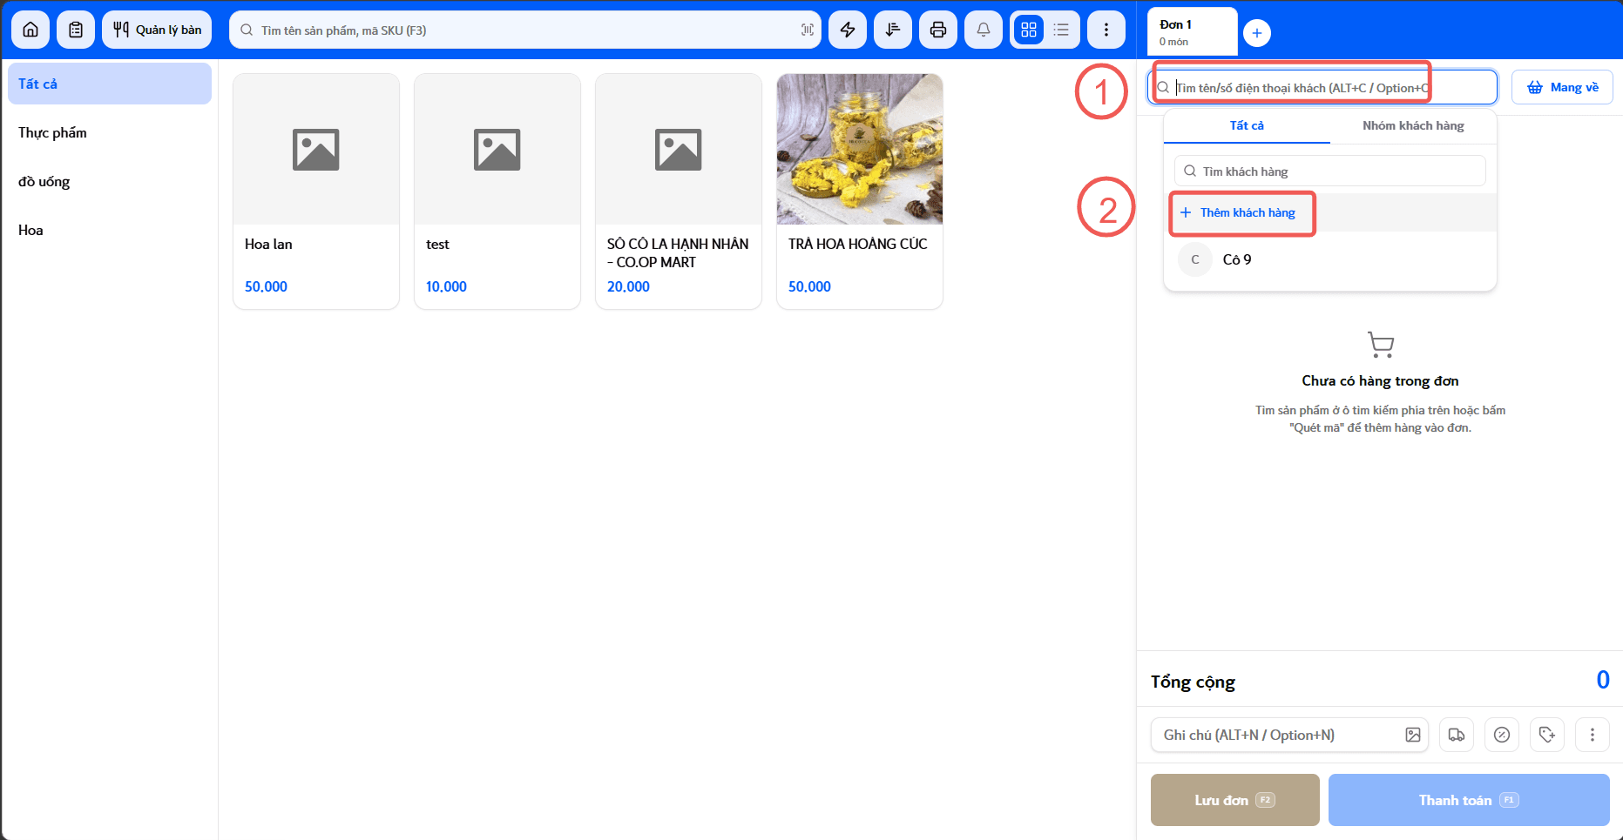
Task: Add a new order tab
Action: pyautogui.click(x=1257, y=33)
